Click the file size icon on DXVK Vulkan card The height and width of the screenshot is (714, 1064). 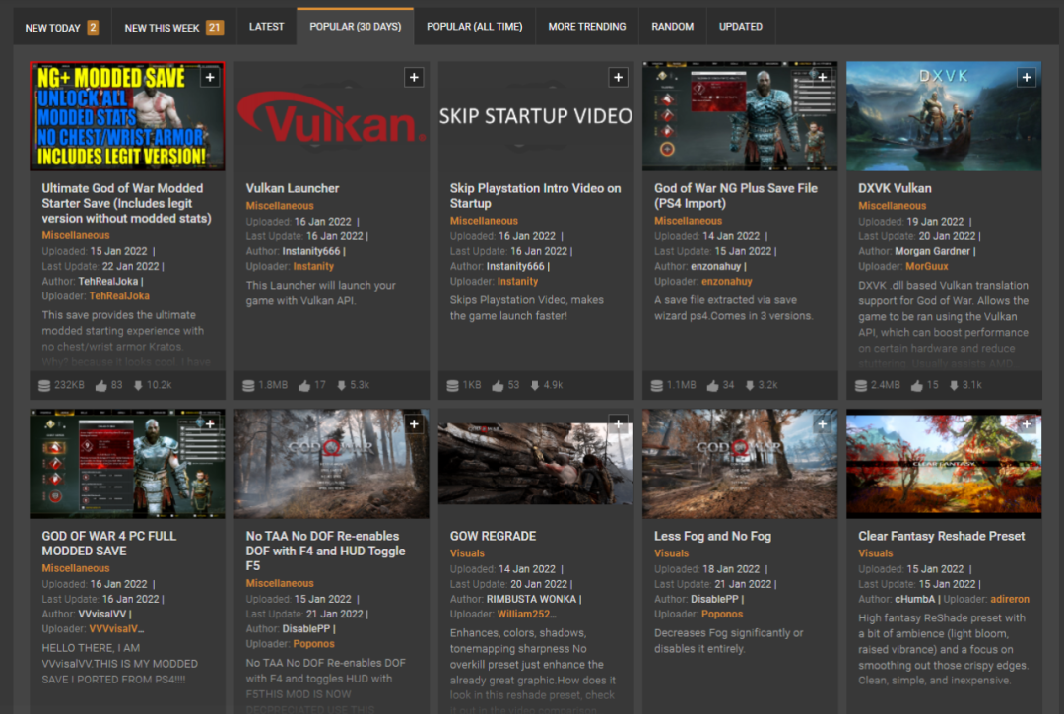[863, 386]
